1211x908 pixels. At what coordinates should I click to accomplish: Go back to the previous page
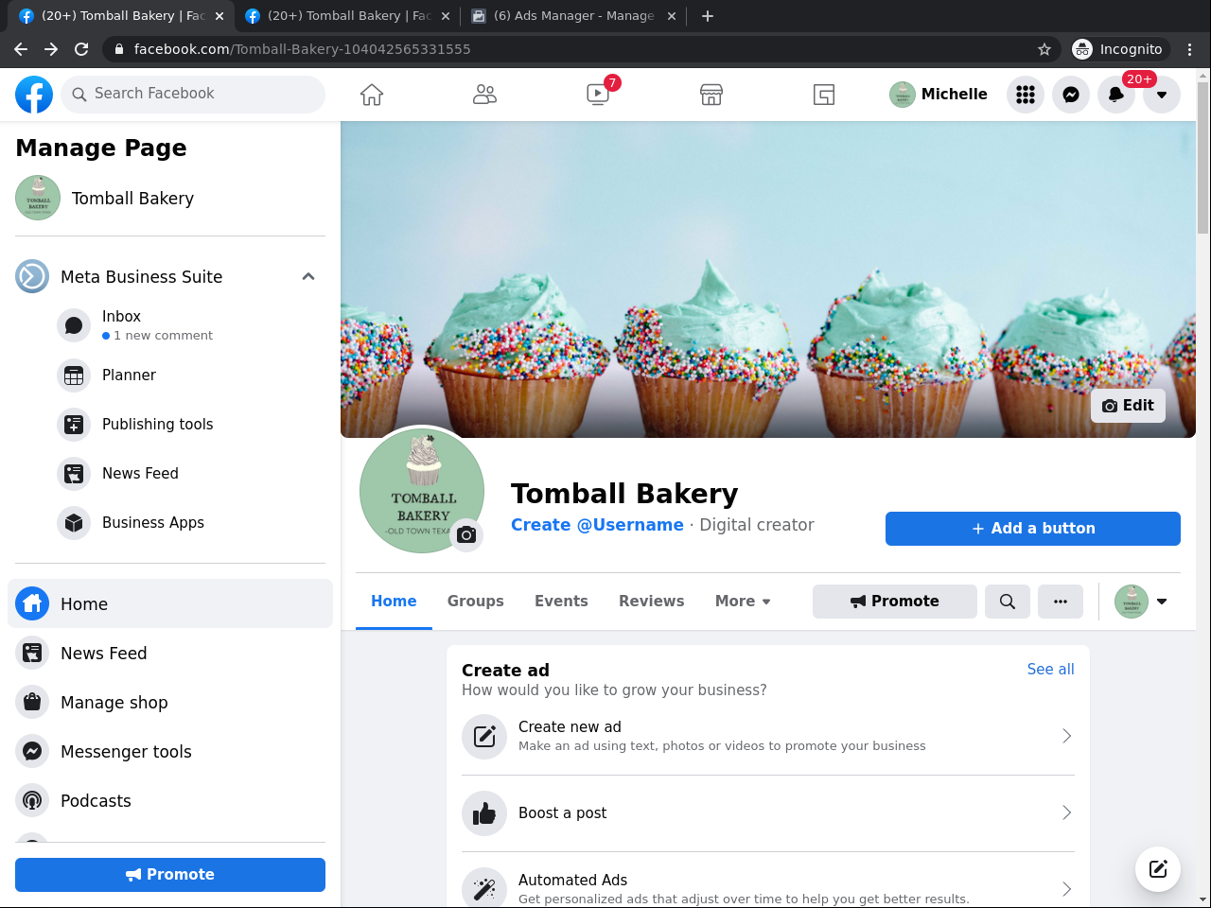[21, 49]
